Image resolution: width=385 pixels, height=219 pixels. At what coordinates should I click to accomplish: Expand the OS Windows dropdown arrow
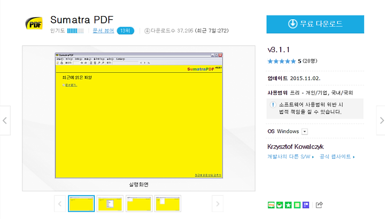305,131
